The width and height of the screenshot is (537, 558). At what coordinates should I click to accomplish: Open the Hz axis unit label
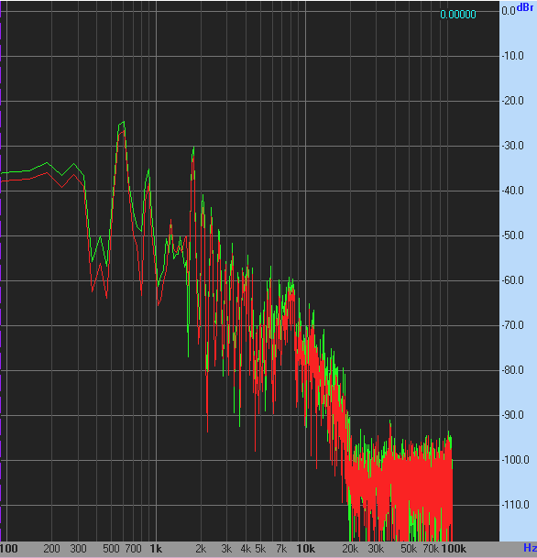(530, 548)
